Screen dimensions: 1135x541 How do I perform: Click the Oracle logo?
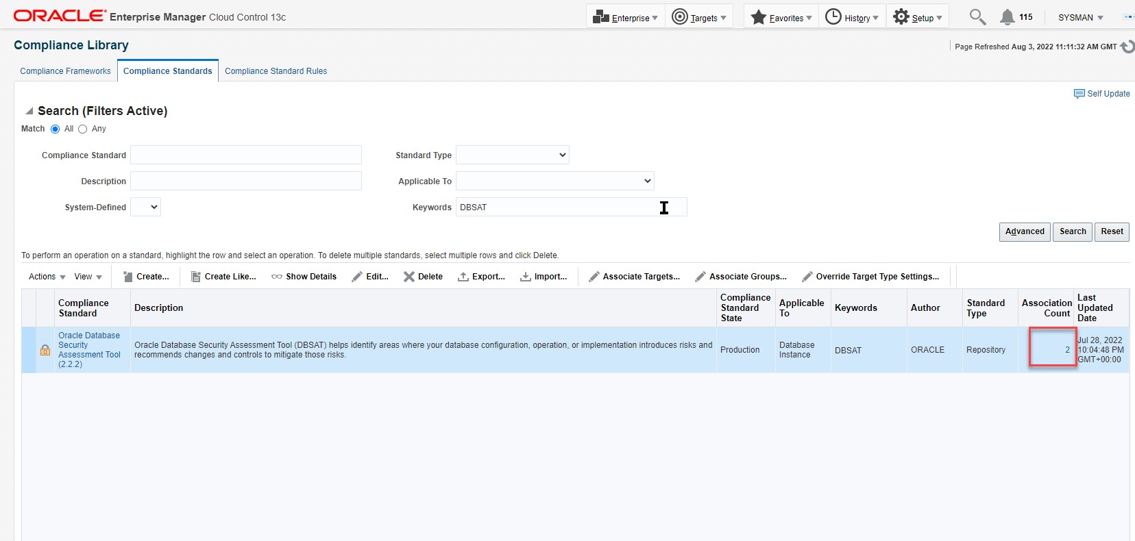click(60, 16)
